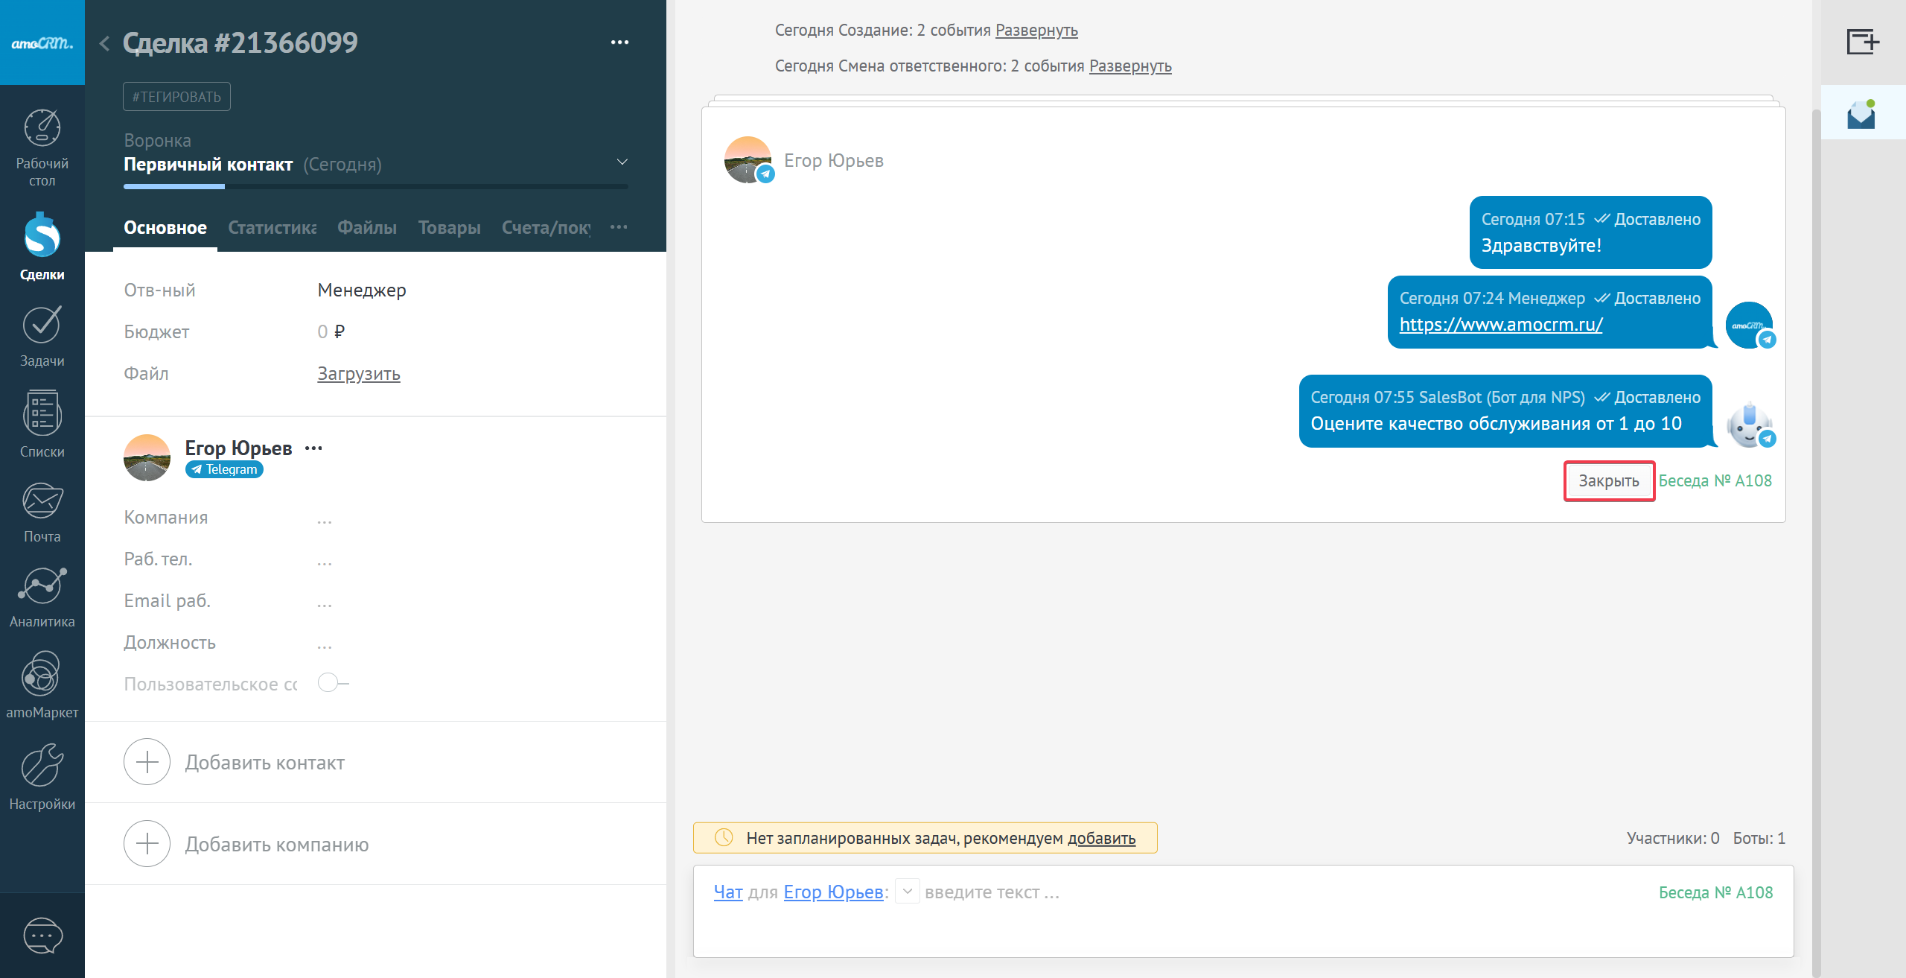1906x978 pixels.
Task: Switch to the Товары tab
Action: (449, 228)
